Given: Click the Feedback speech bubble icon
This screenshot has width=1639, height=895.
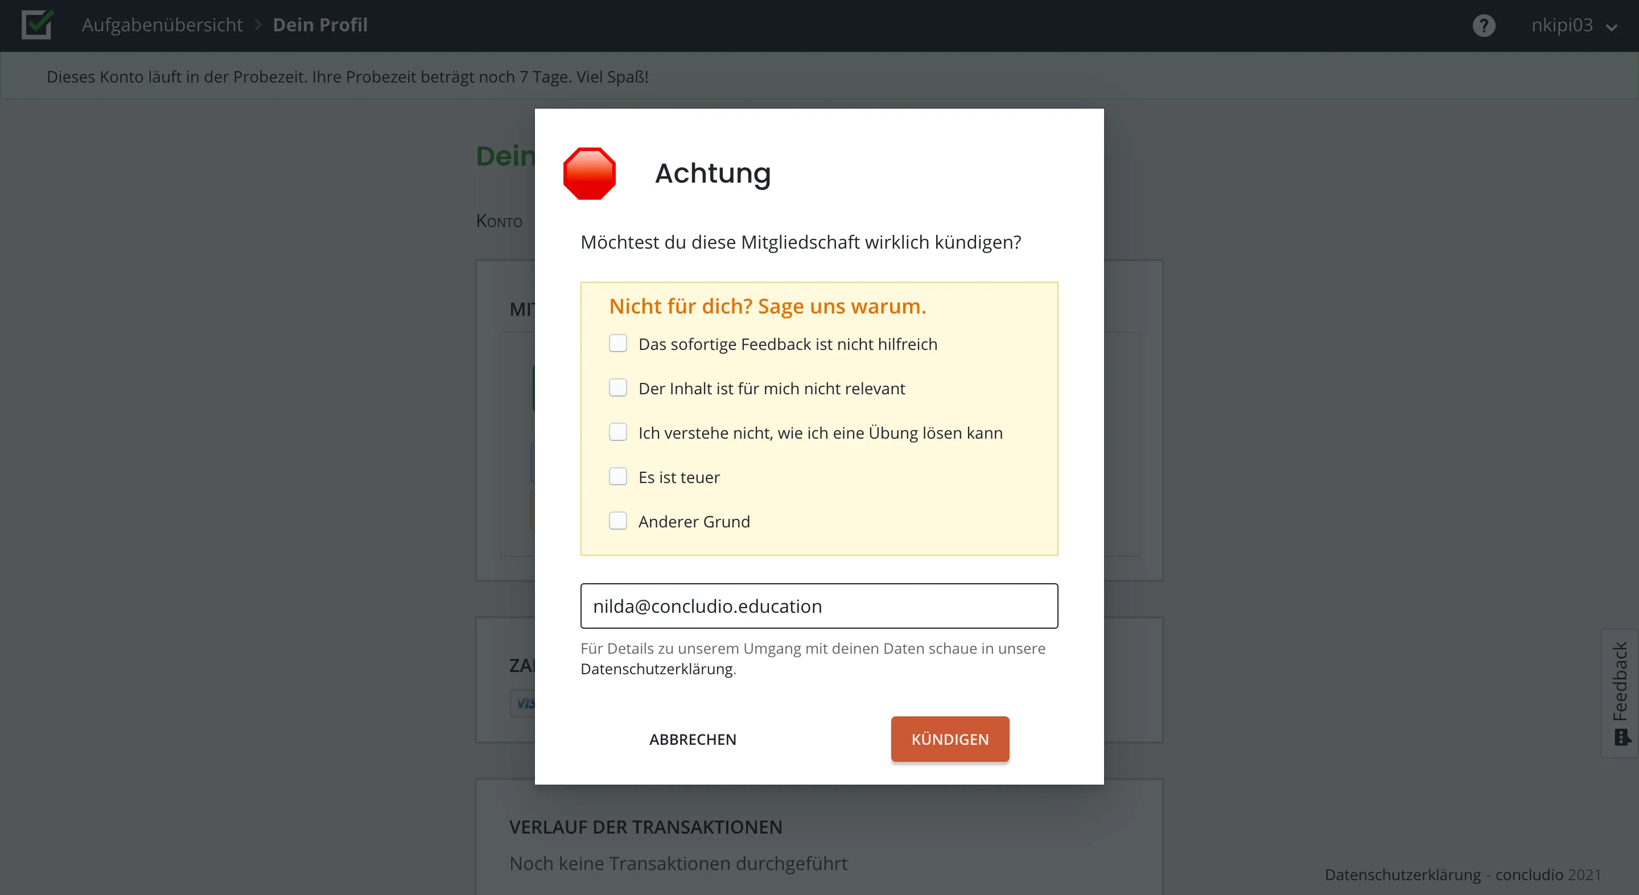Looking at the screenshot, I should pos(1621,738).
